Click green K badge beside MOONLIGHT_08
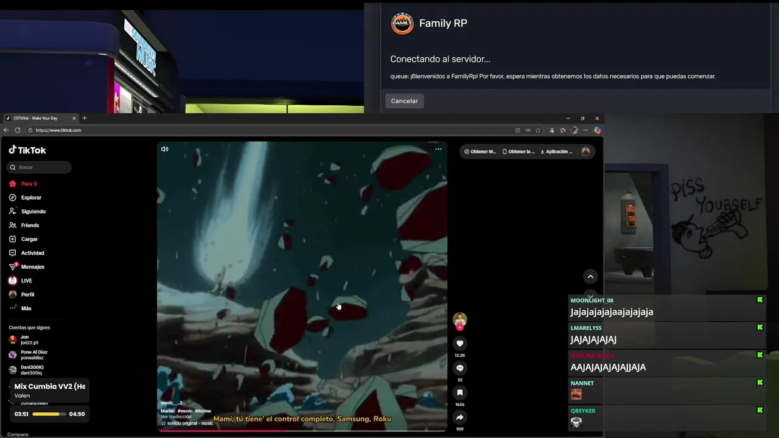Viewport: 779px width, 438px height. pos(760,300)
